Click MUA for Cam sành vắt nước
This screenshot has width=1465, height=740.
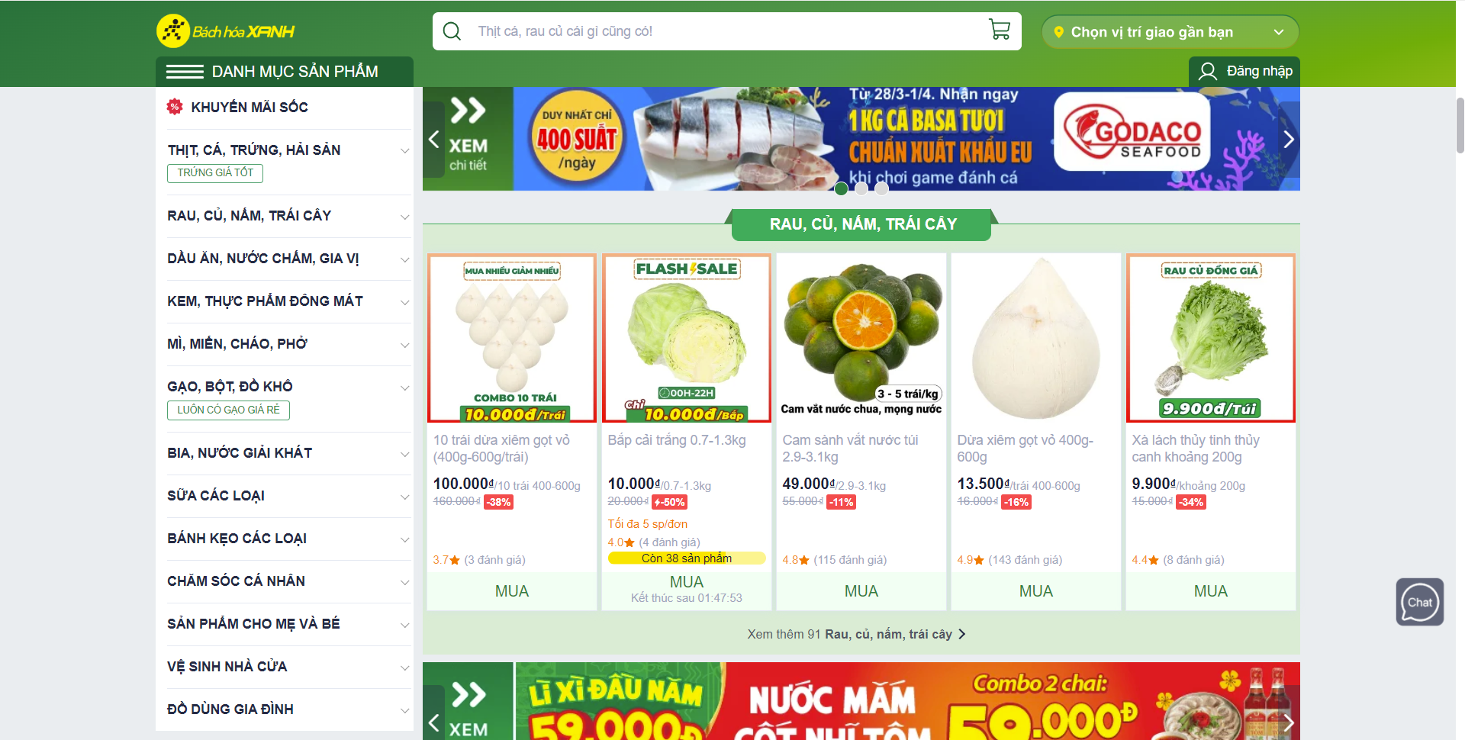coord(861,591)
